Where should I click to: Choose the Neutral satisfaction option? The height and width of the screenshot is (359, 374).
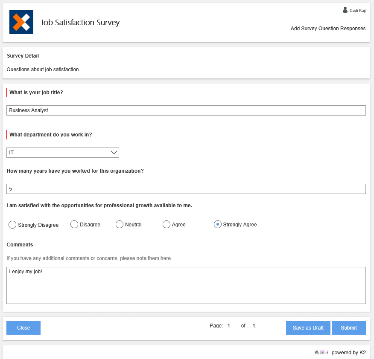[119, 224]
